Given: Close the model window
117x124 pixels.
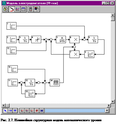Looking at the screenshot, I should pyautogui.click(x=112, y=3).
